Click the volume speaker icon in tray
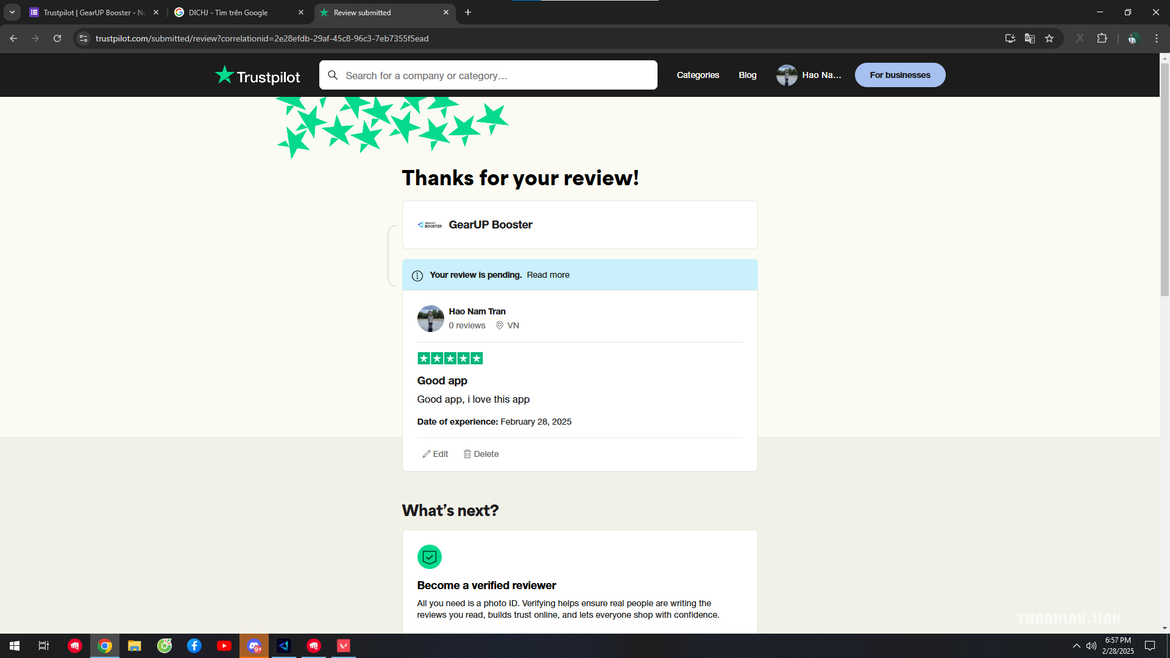Viewport: 1170px width, 658px height. click(x=1091, y=646)
